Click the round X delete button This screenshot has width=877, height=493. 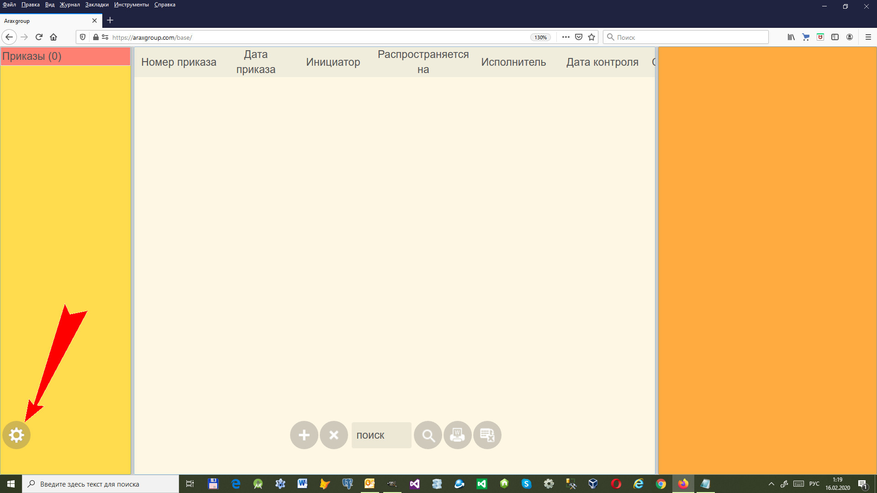(334, 435)
